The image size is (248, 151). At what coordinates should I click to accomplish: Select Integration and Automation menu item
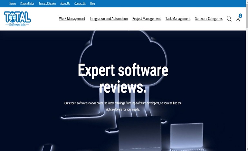109,19
